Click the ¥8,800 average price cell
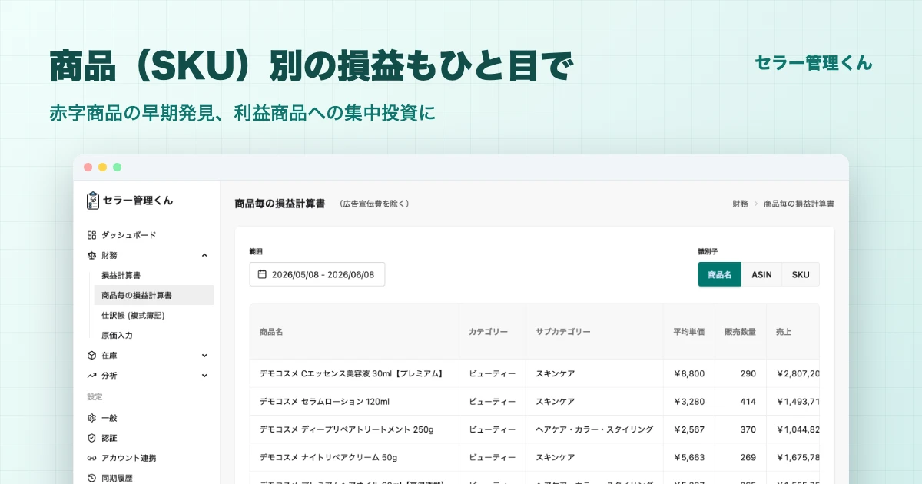Viewport: 922px width, 484px height. point(689,373)
